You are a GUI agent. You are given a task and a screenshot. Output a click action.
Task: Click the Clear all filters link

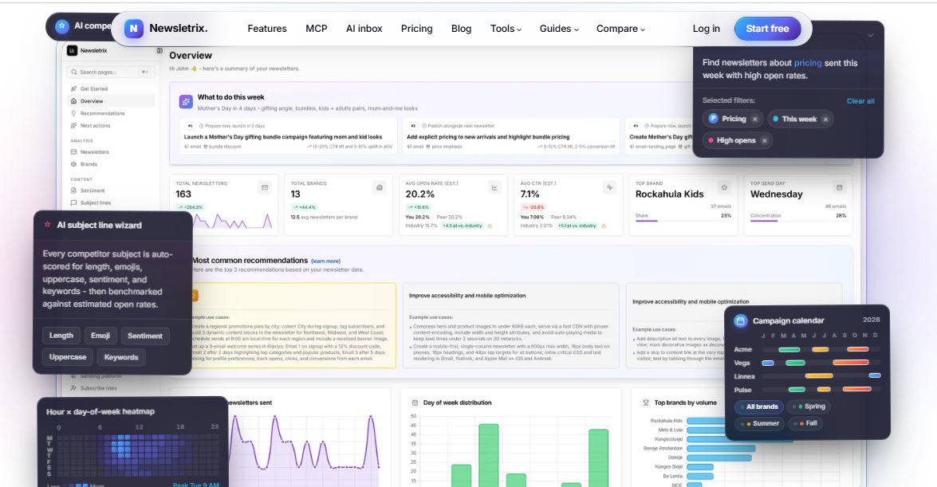pyautogui.click(x=860, y=101)
